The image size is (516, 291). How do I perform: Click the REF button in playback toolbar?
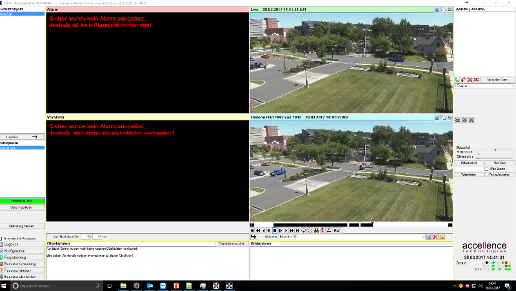(x=337, y=230)
